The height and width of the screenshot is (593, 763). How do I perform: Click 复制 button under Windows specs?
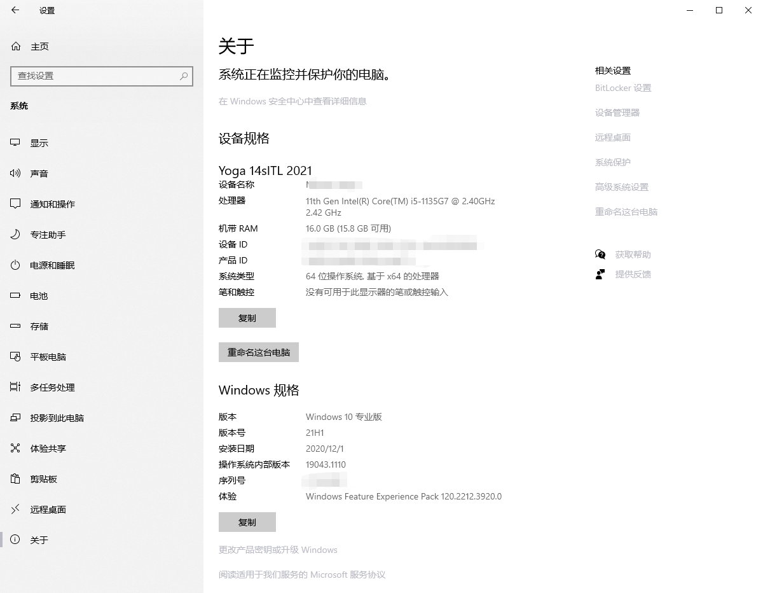tap(247, 522)
